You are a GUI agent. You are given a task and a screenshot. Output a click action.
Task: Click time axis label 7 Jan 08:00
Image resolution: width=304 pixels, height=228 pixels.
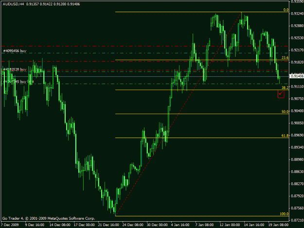point(205,225)
